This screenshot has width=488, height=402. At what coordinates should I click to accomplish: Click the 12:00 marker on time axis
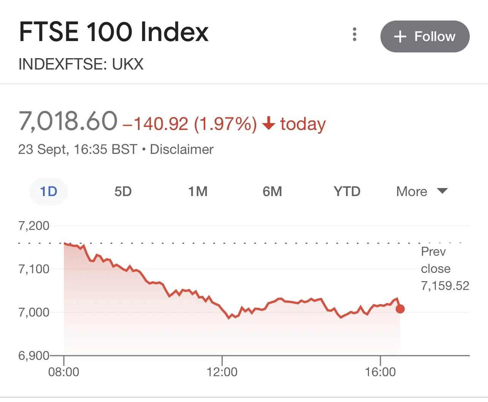pyautogui.click(x=222, y=372)
